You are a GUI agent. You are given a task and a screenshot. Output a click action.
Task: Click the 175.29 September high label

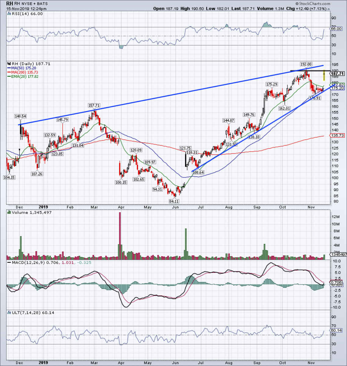tap(272, 84)
